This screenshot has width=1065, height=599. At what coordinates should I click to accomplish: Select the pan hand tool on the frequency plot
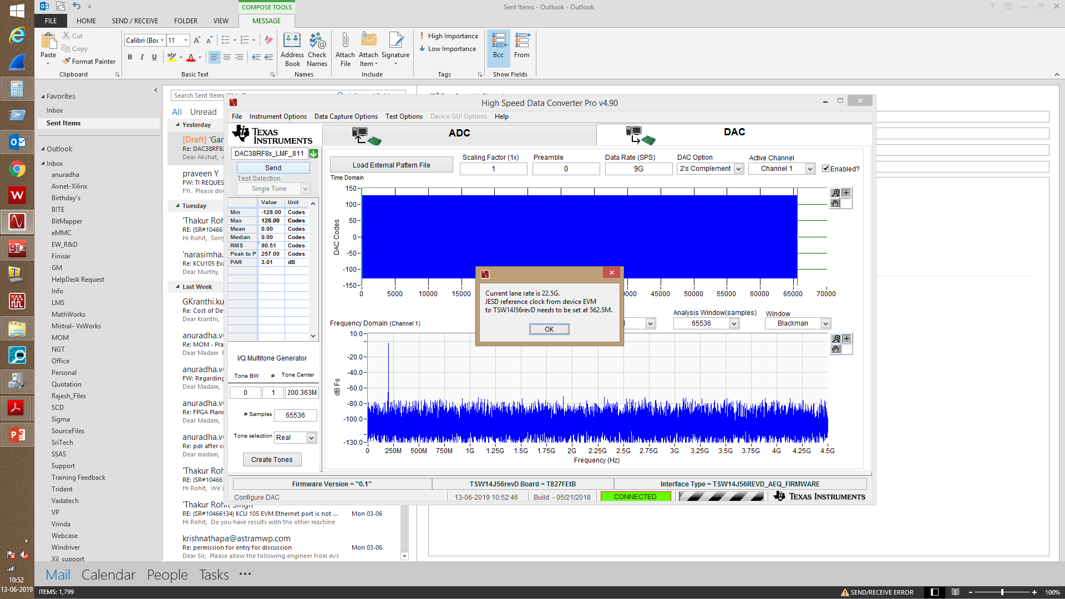tap(836, 349)
